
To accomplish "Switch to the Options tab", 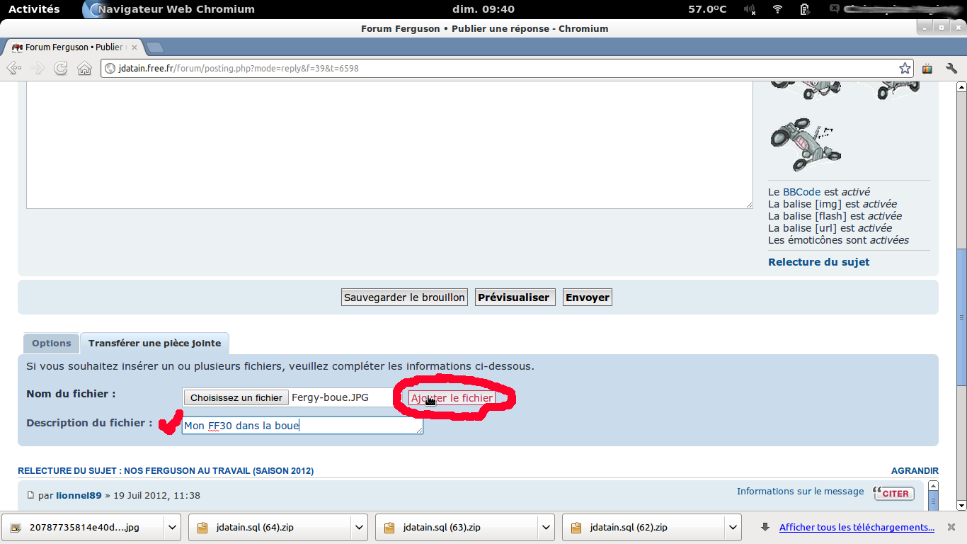I will click(x=51, y=344).
